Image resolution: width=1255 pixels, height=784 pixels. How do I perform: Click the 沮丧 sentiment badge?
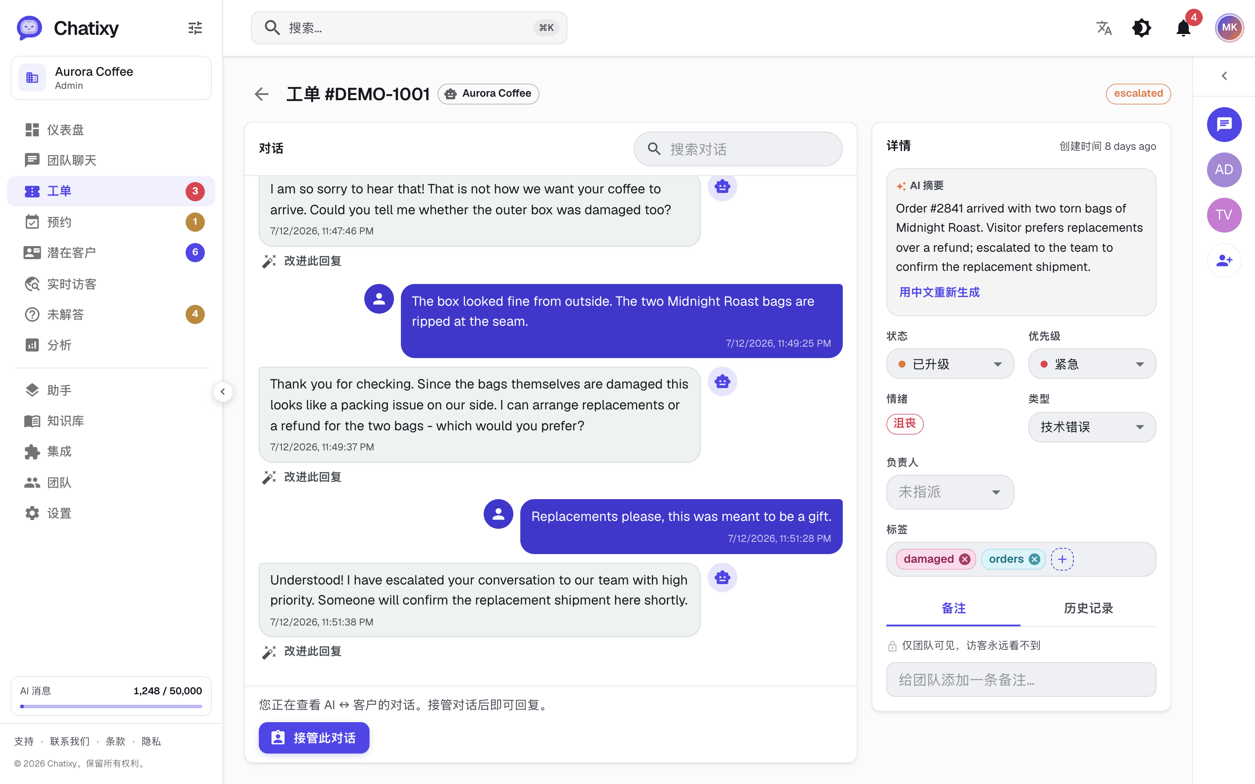click(905, 424)
